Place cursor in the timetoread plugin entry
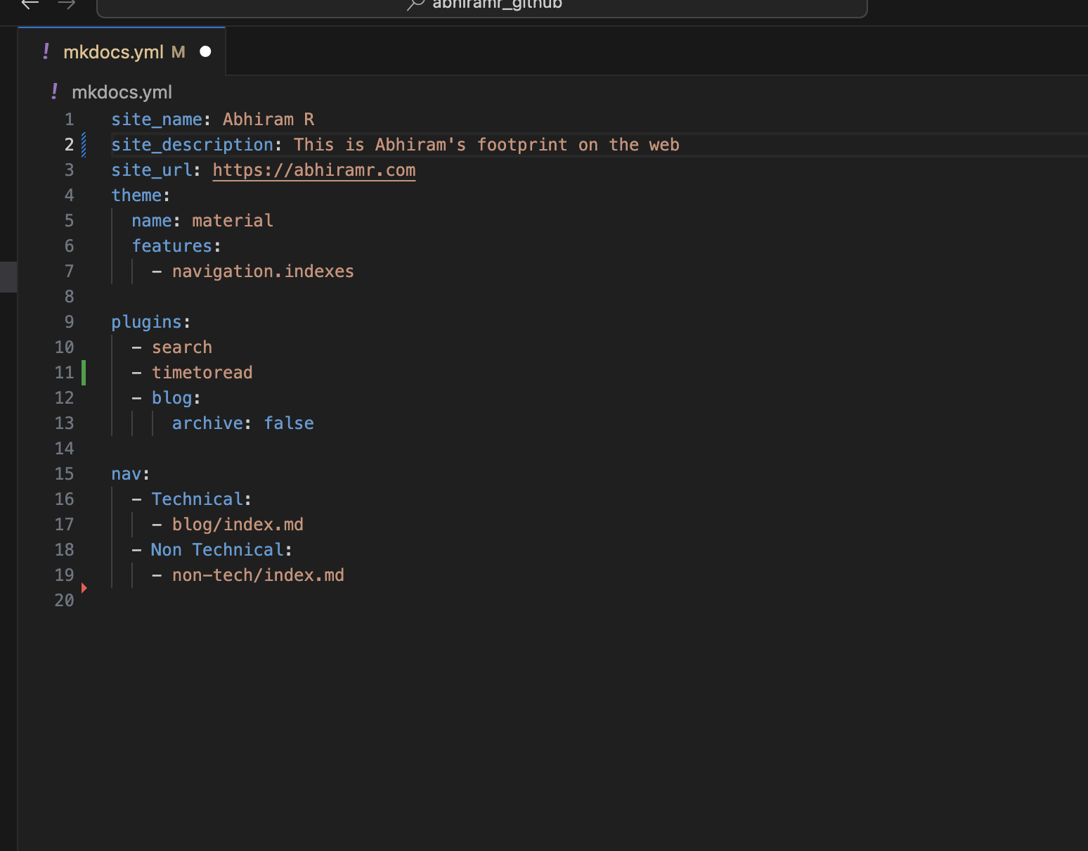Image resolution: width=1088 pixels, height=851 pixels. [x=202, y=373]
